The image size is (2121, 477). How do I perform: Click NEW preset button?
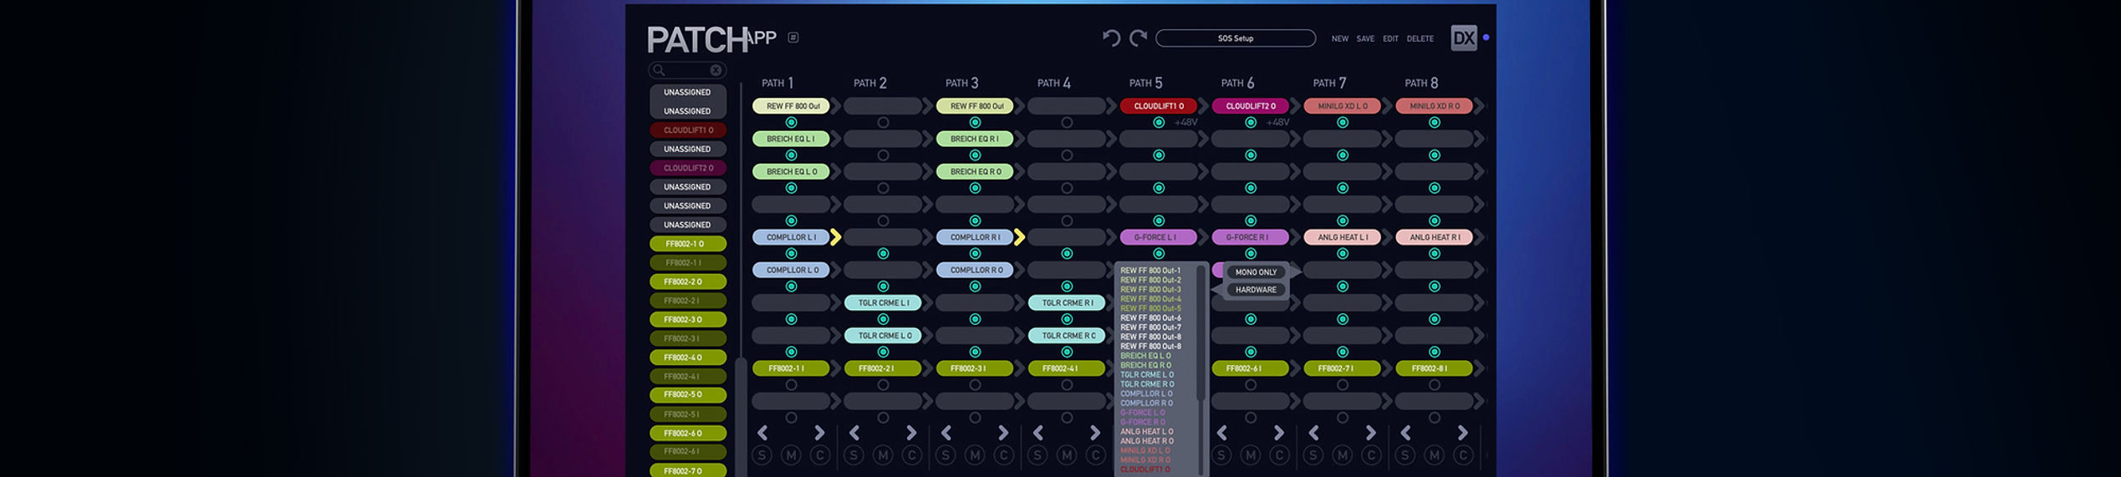pyautogui.click(x=1339, y=38)
